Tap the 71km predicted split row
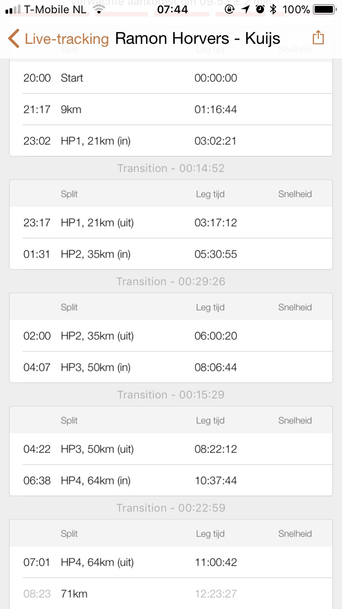This screenshot has width=342, height=609. coord(171,594)
